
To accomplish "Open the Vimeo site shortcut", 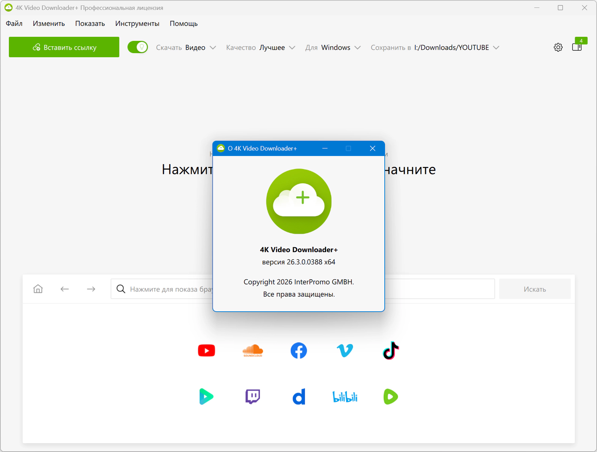I will [345, 350].
